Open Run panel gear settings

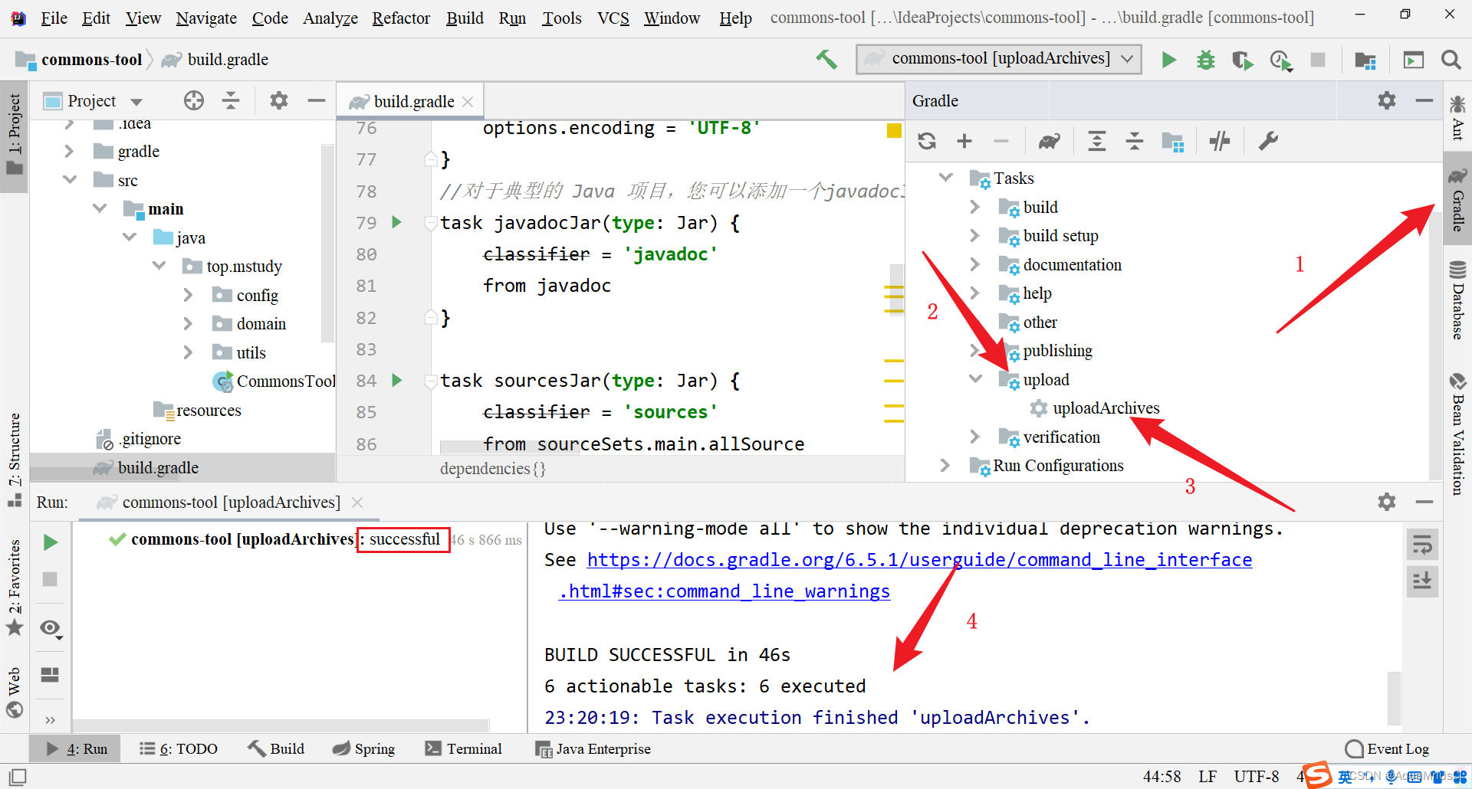pos(1386,502)
